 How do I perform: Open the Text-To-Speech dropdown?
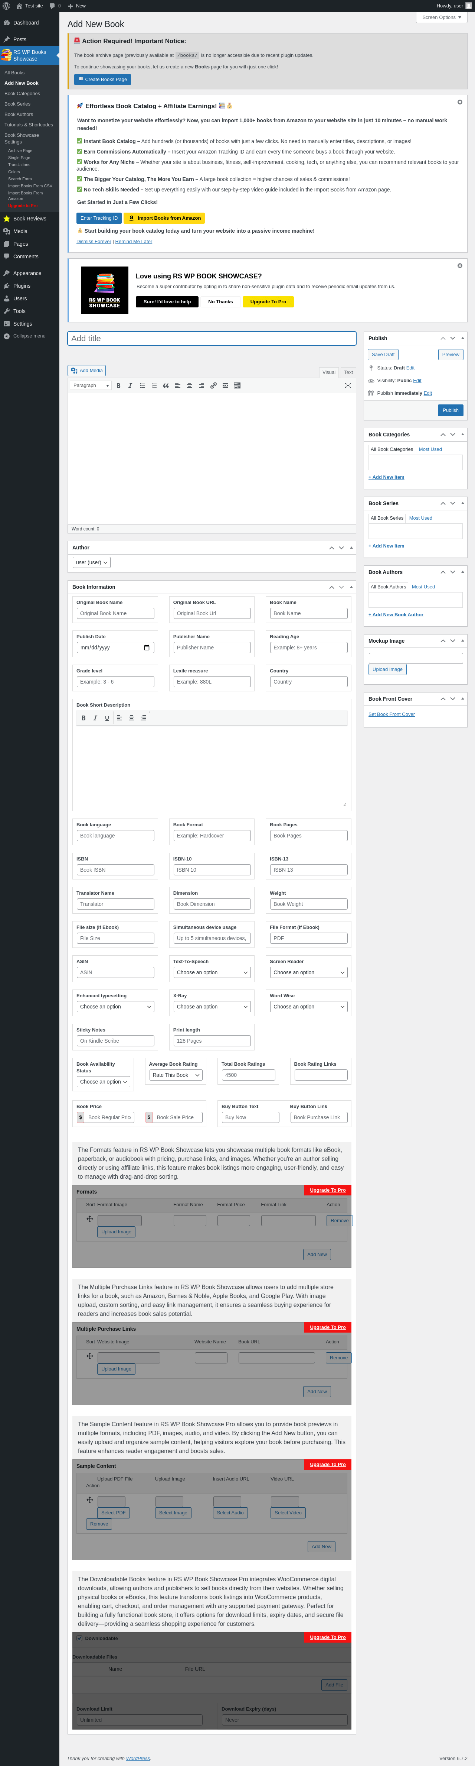(x=212, y=972)
